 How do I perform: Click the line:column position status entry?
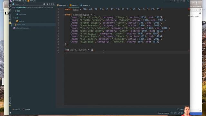pos(172,113)
